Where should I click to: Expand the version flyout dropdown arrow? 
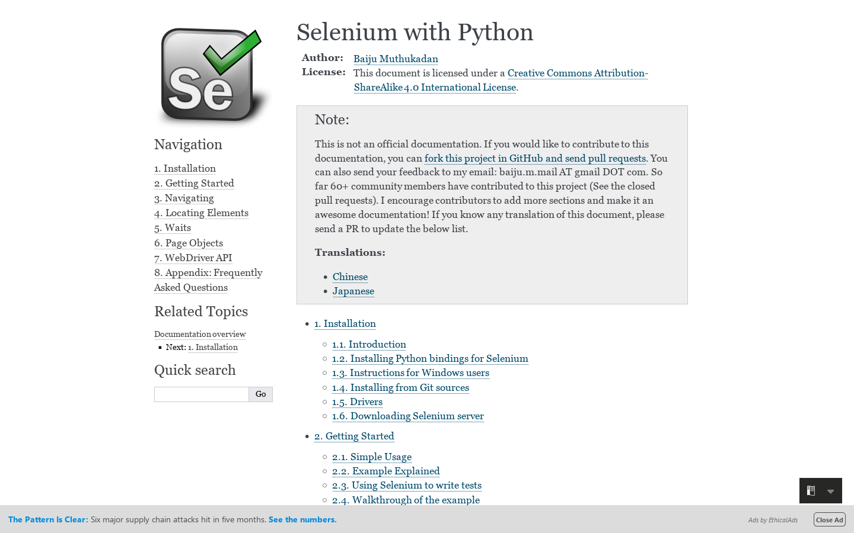pyautogui.click(x=830, y=491)
